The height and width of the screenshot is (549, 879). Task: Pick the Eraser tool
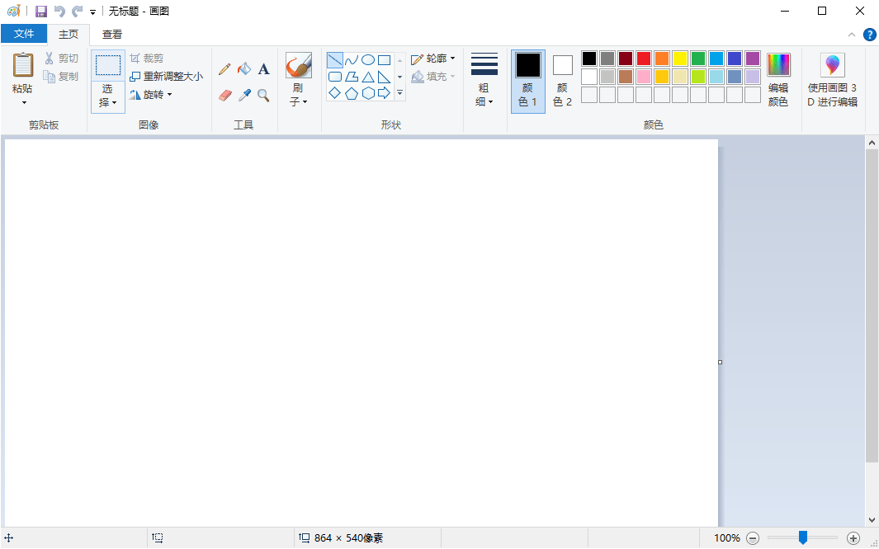[x=224, y=96]
